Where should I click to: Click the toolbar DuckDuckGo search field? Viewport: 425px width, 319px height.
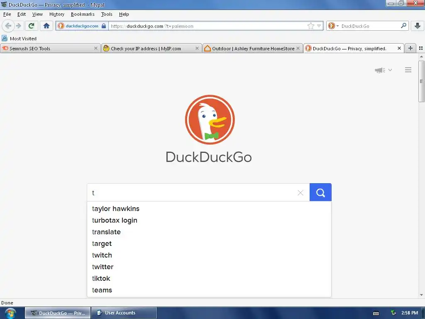point(370,26)
